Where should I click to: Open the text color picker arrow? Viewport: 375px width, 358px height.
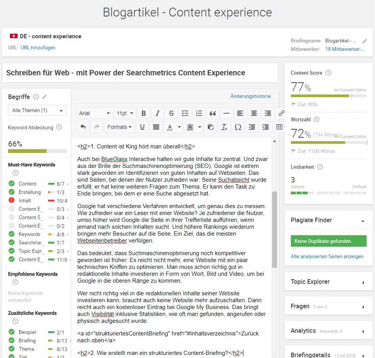tap(179, 127)
